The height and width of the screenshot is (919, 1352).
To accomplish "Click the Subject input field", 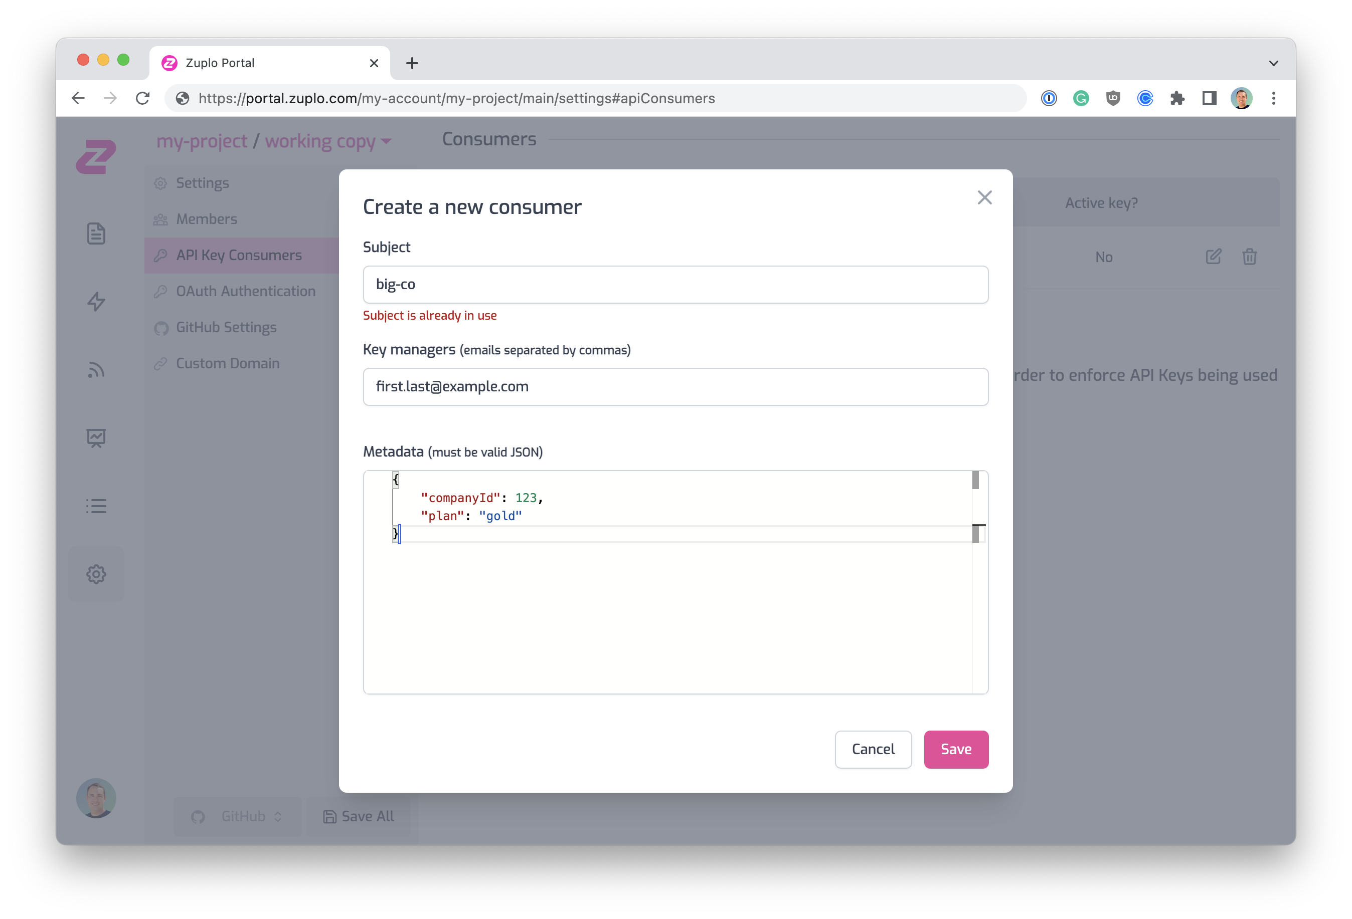I will pyautogui.click(x=675, y=284).
